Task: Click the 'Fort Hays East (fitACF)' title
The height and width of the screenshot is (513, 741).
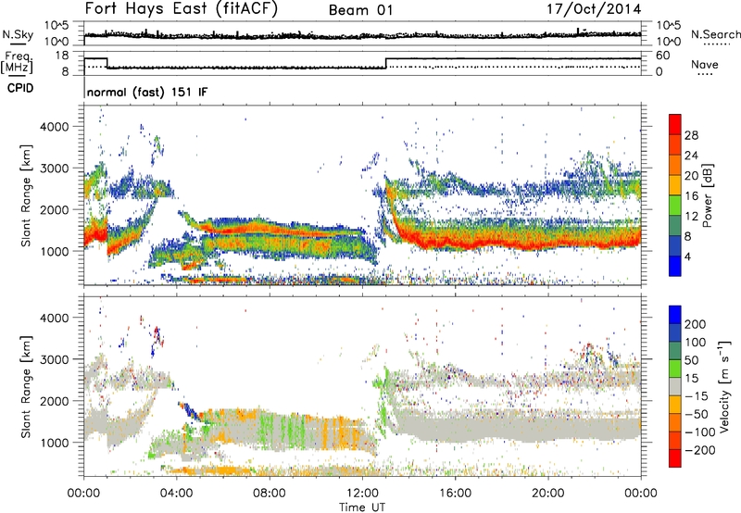Action: point(182,9)
